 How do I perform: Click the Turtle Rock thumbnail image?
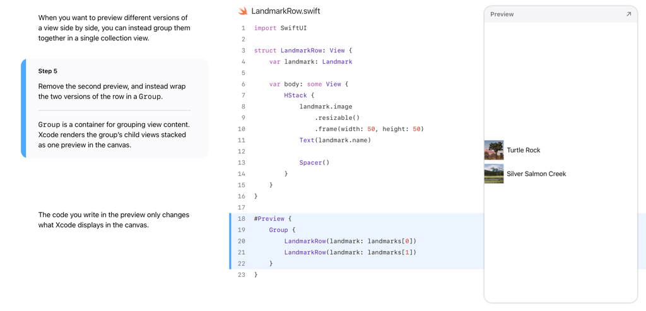click(493, 150)
